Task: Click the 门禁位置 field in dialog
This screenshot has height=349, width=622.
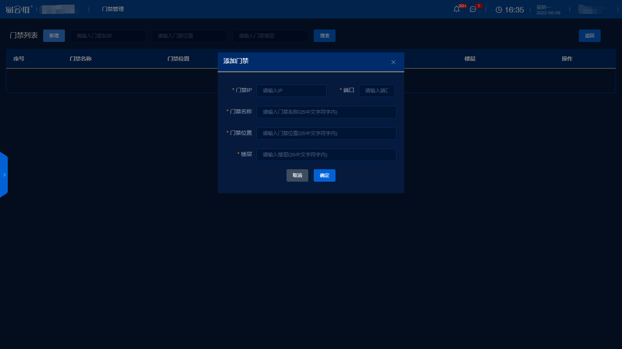Action: coord(326,134)
